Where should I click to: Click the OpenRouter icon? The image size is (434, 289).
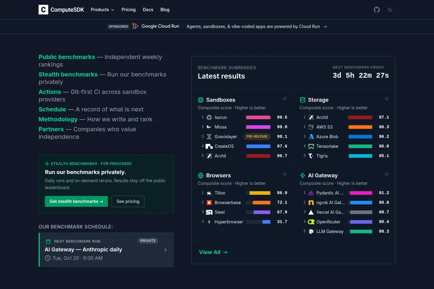311,222
